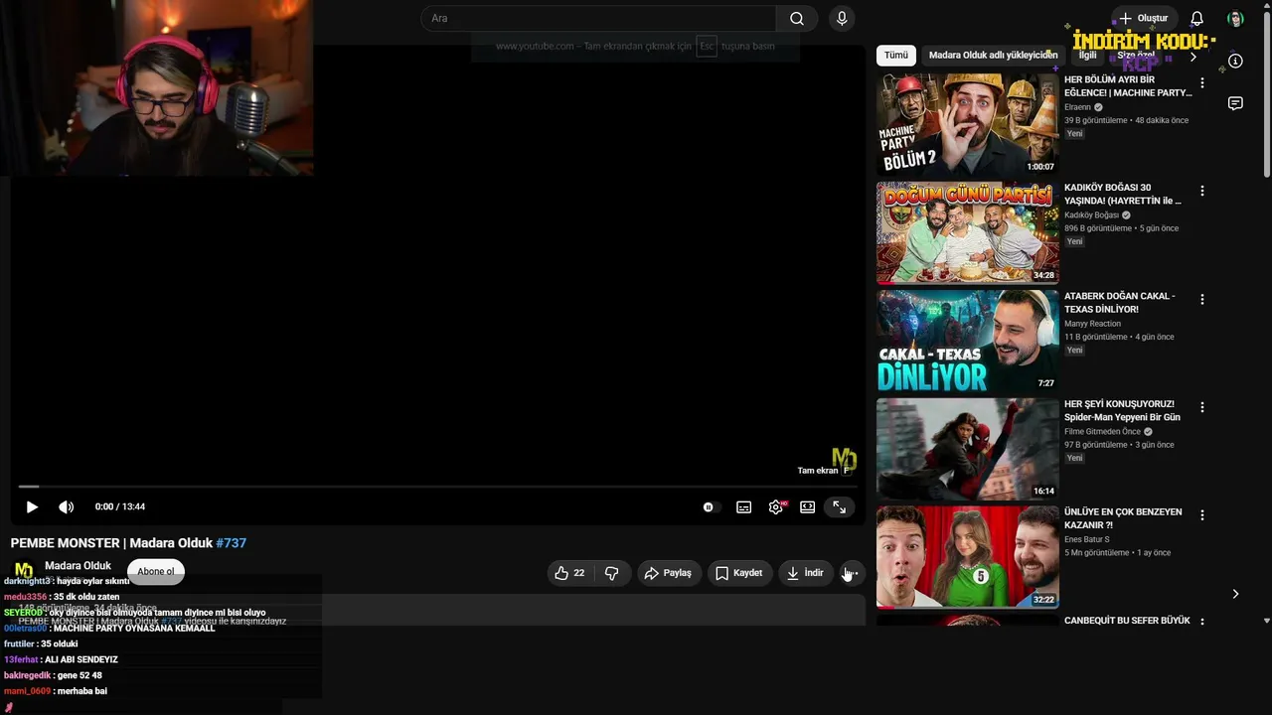Open the 'Cakal - Texas Dinliyor' thumbnail

pos(968,341)
